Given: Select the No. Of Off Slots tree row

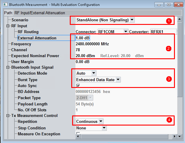Looking at the screenshot, I should click(x=32, y=110).
